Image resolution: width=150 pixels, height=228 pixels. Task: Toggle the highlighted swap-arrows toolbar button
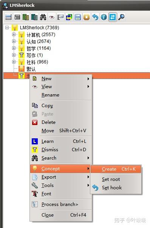113,17
